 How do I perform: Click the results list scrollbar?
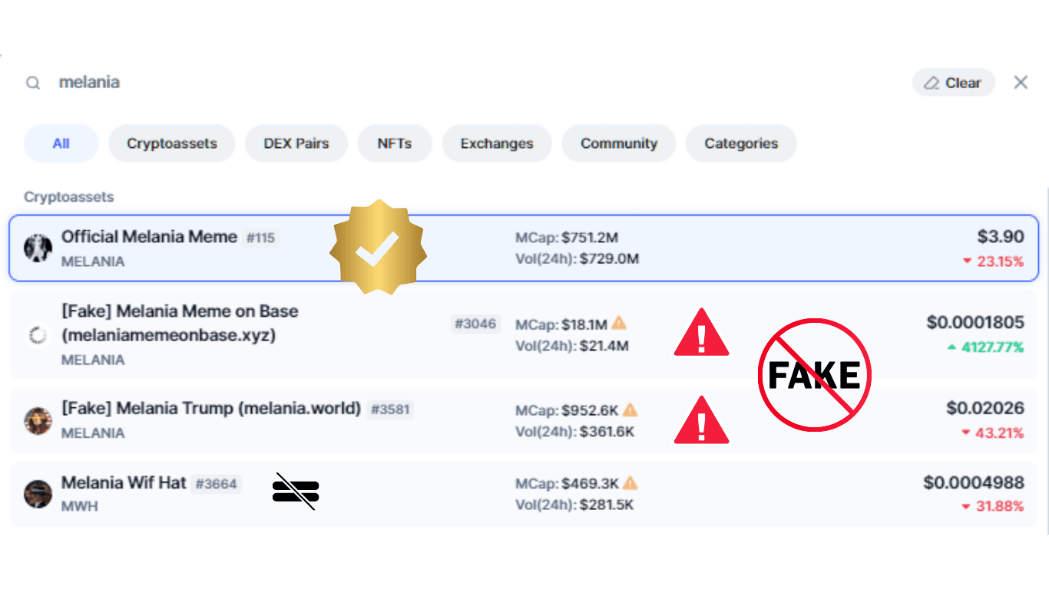click(1047, 359)
